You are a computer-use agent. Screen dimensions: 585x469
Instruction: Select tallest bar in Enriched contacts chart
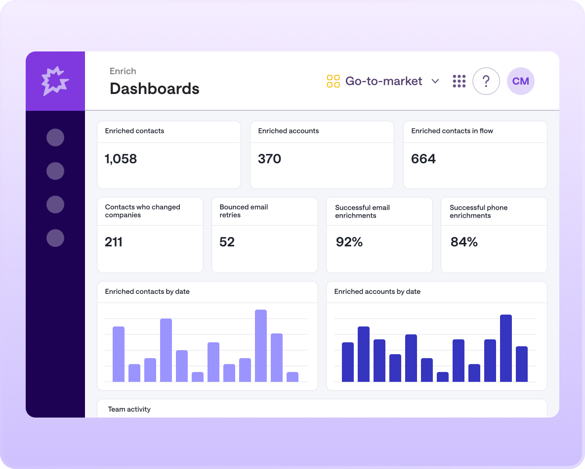coord(261,346)
